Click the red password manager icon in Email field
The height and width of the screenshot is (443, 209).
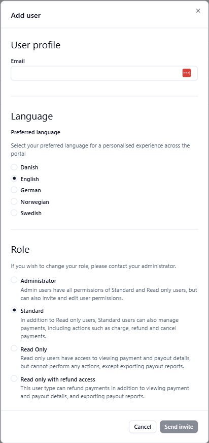(x=187, y=73)
